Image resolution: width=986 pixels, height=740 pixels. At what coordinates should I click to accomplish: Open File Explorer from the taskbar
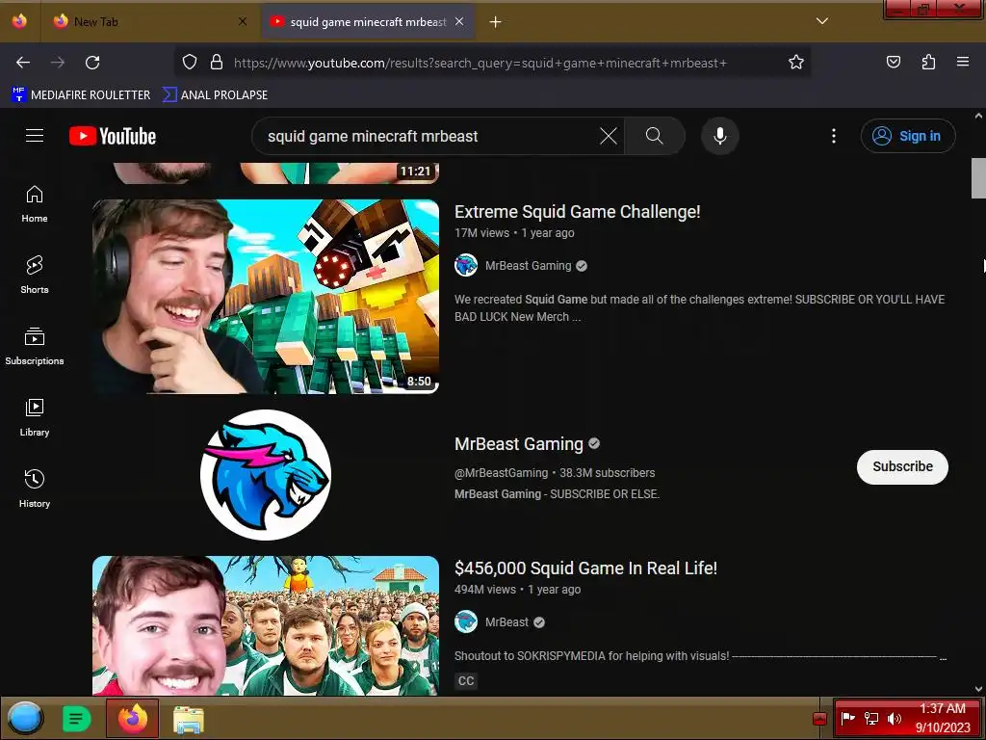188,719
